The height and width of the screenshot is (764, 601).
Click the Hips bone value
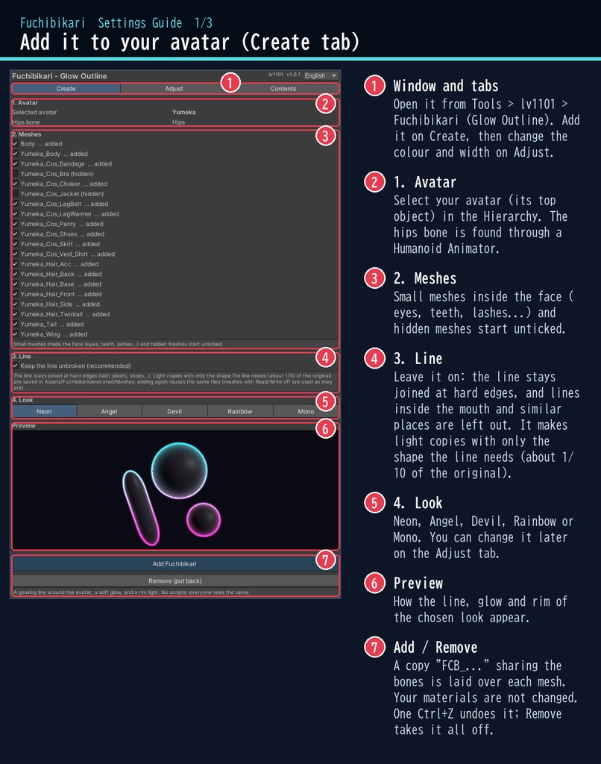tap(178, 122)
